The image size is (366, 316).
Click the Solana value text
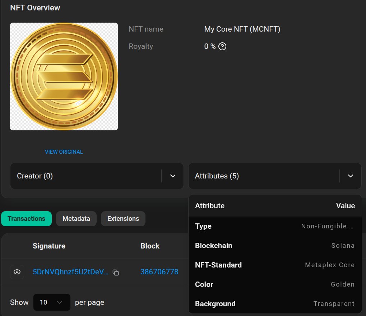point(343,246)
